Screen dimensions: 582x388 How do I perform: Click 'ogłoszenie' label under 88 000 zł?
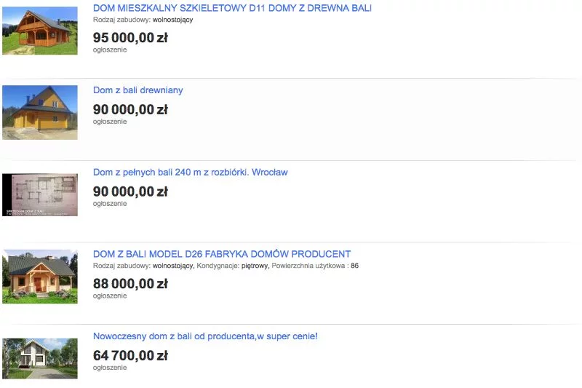pyautogui.click(x=110, y=296)
